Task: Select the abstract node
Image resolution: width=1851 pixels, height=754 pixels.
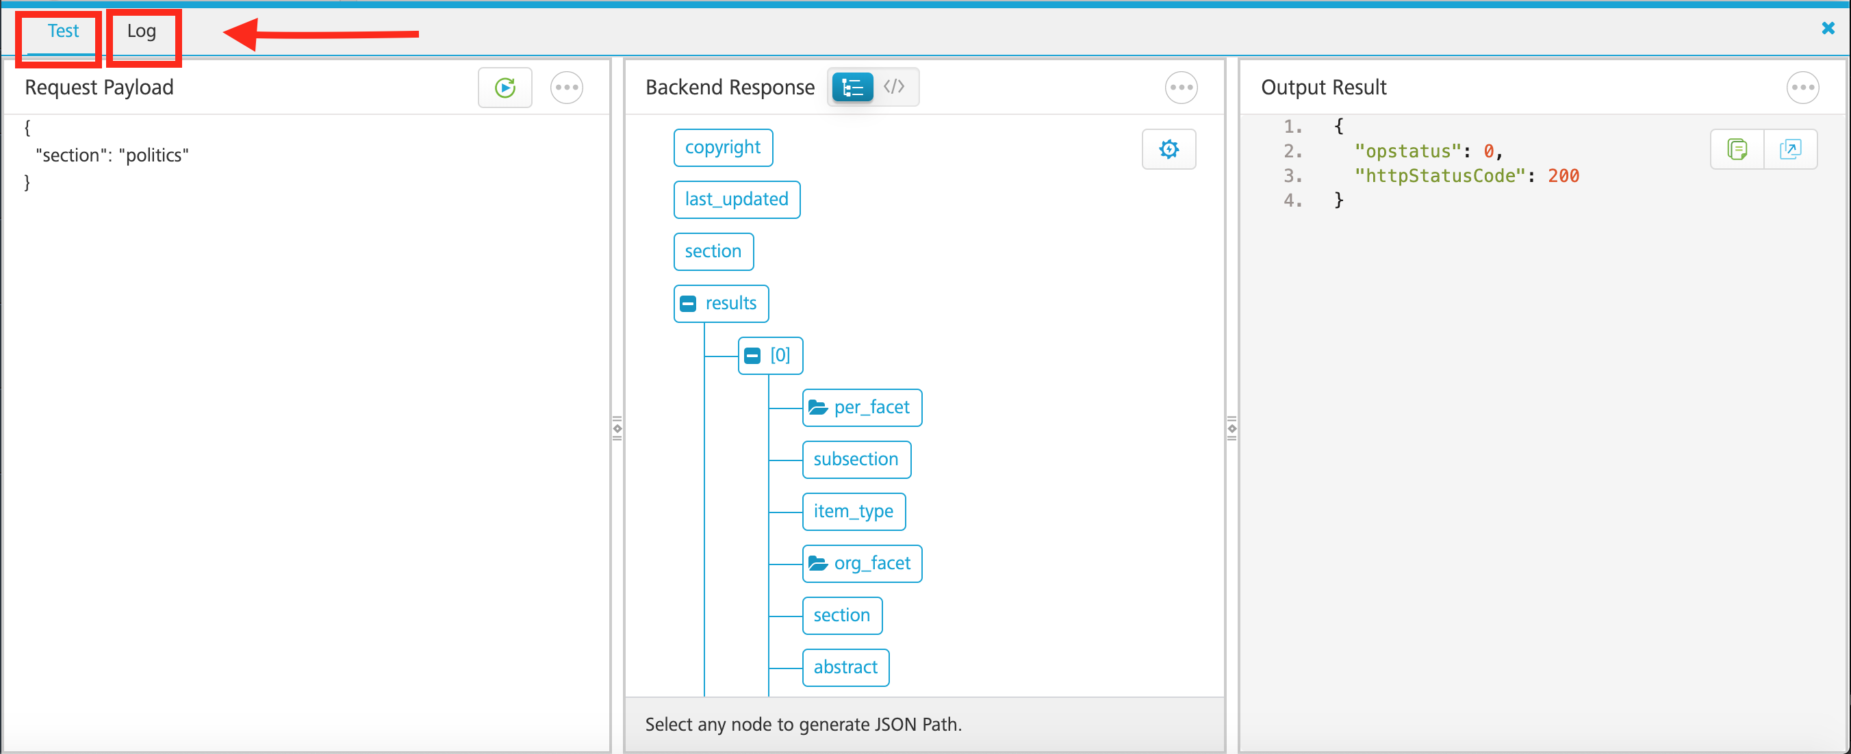Action: 845,667
